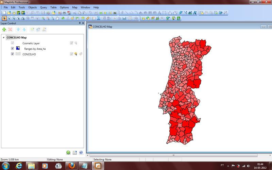Activate the Zoom-out magnifier tool
This screenshot has width=272, height=170.
point(48,18)
